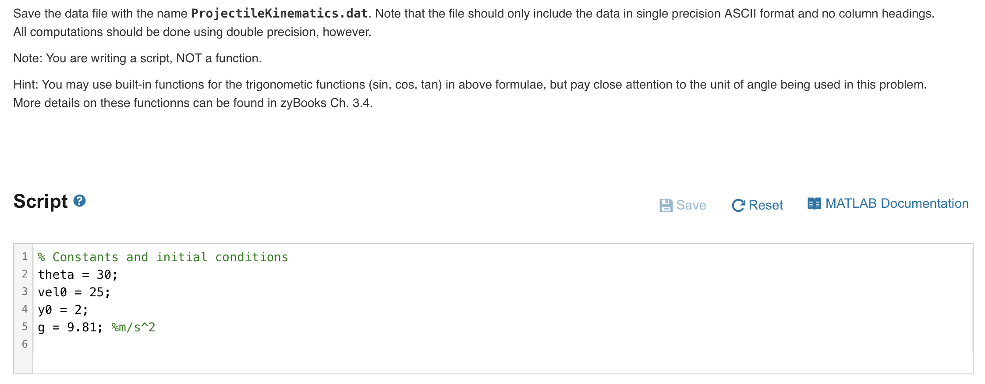
Task: Click the green comment on line 1
Action: tap(162, 257)
